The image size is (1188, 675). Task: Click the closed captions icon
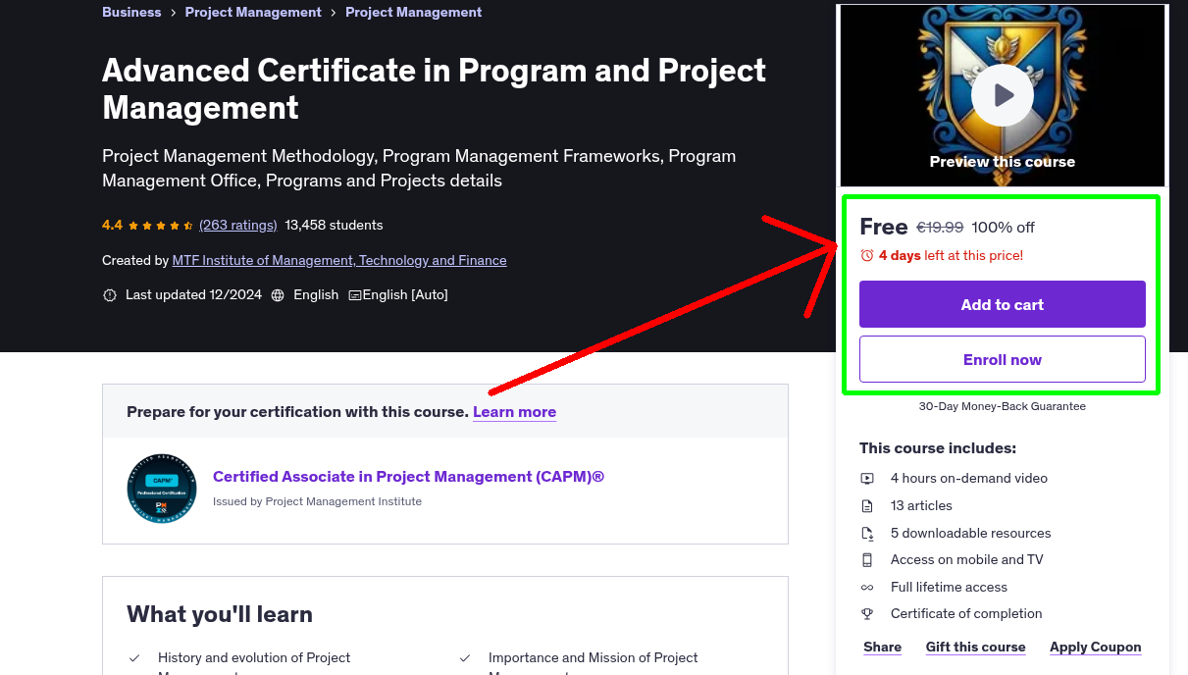355,295
